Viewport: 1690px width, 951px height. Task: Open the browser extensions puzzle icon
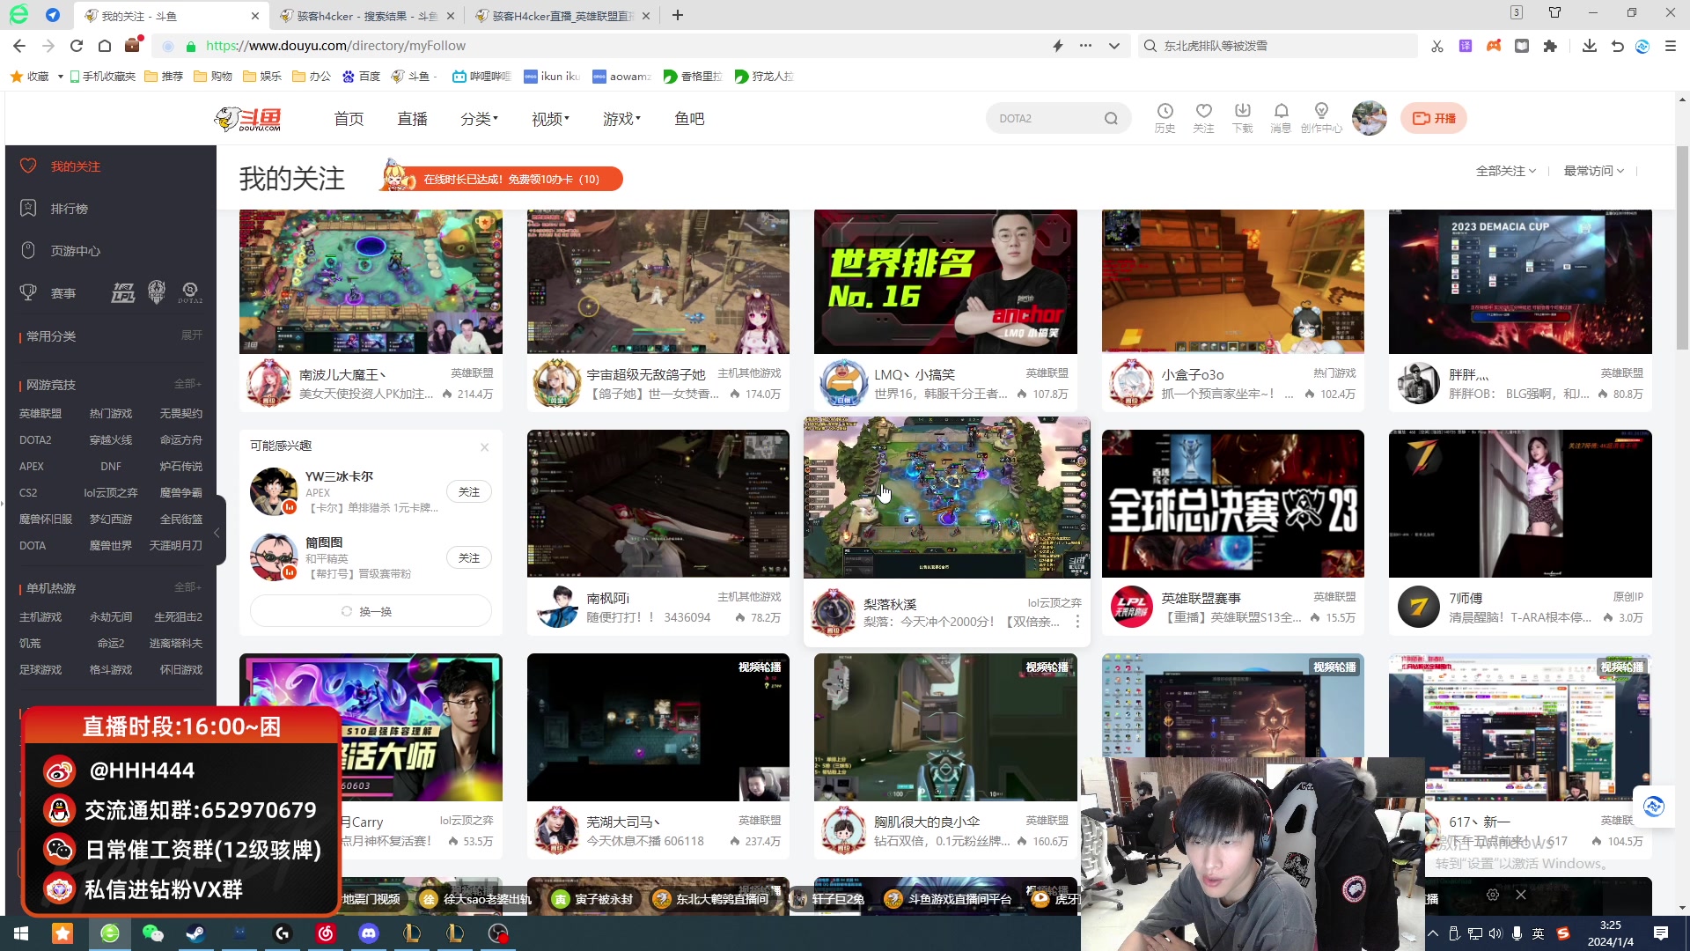pyautogui.click(x=1550, y=46)
